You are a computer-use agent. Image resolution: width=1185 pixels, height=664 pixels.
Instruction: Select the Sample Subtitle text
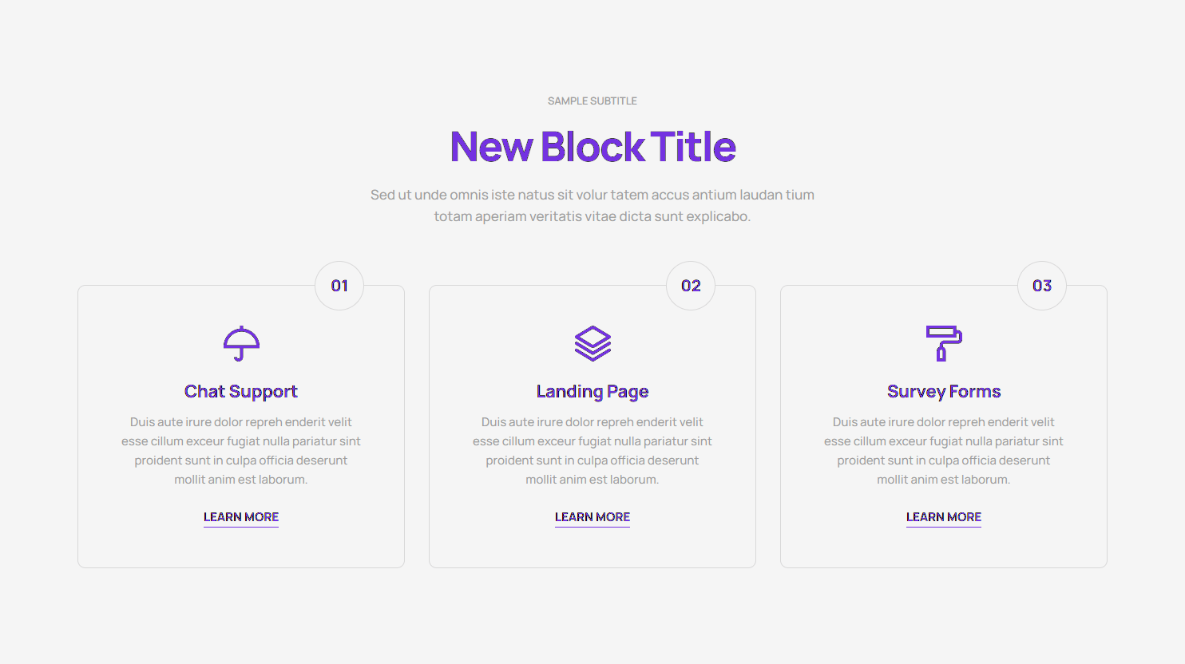point(592,101)
